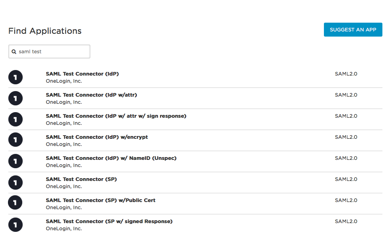
Task: Click OneLogin icon for IdP w/attr connector
Action: (x=16, y=98)
